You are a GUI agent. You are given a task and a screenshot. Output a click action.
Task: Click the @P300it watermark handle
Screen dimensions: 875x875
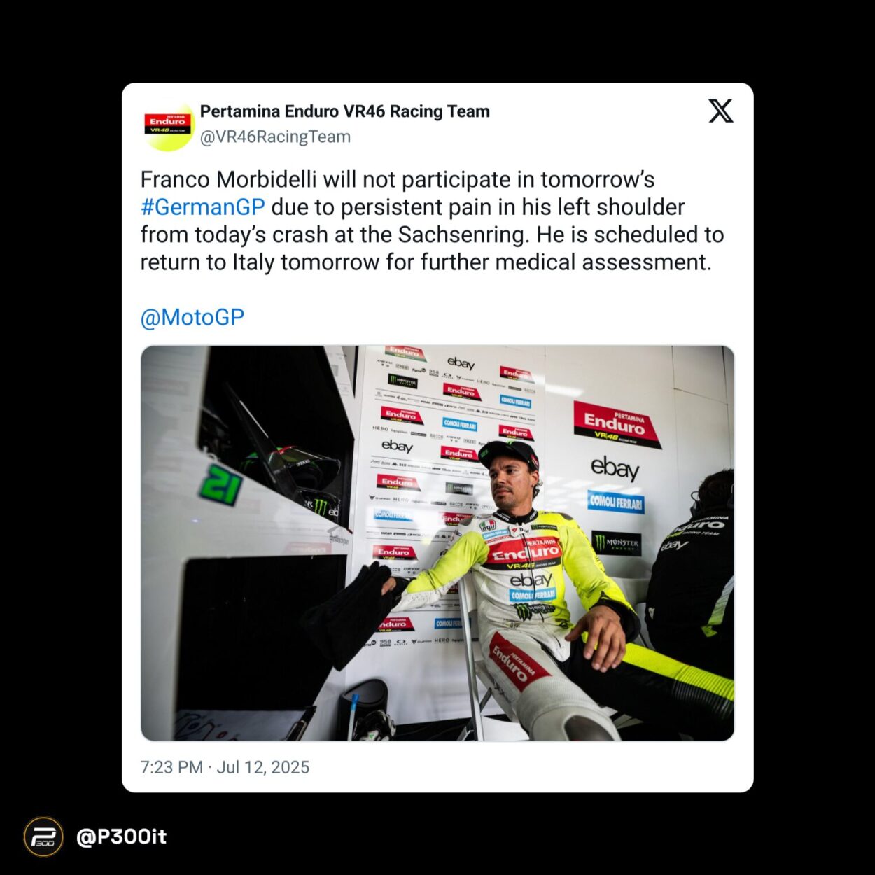coord(121,836)
